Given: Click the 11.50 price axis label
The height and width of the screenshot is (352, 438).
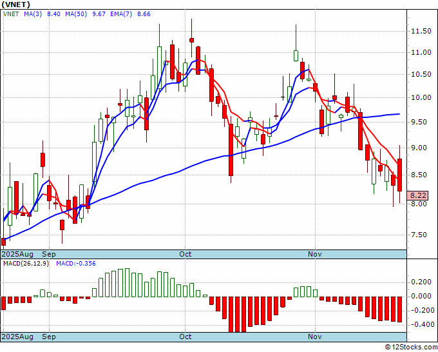Looking at the screenshot, I should pos(421,31).
